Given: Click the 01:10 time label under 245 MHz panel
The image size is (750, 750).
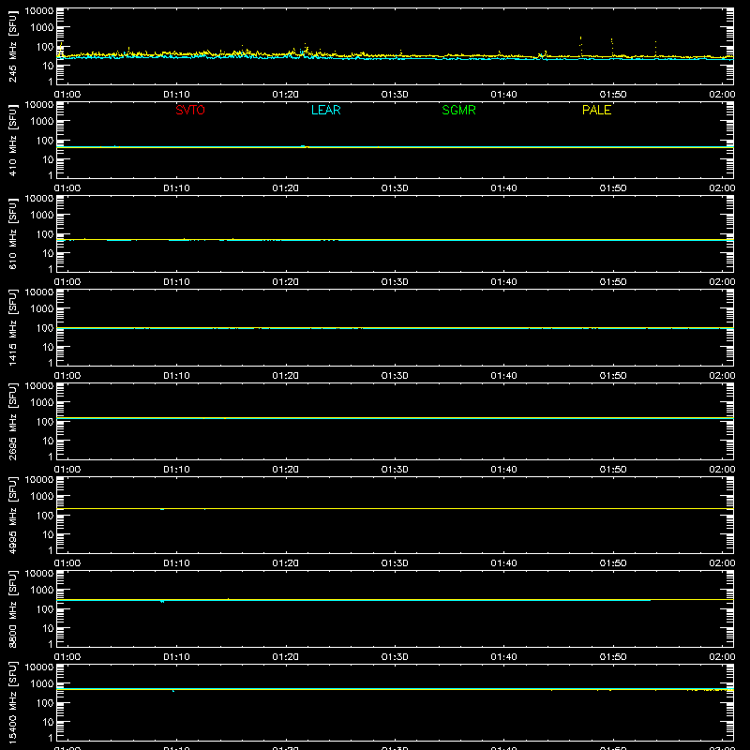Looking at the screenshot, I should (176, 95).
